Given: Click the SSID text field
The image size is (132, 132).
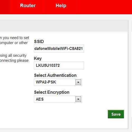Looking at the screenshot, I should coord(59,49).
